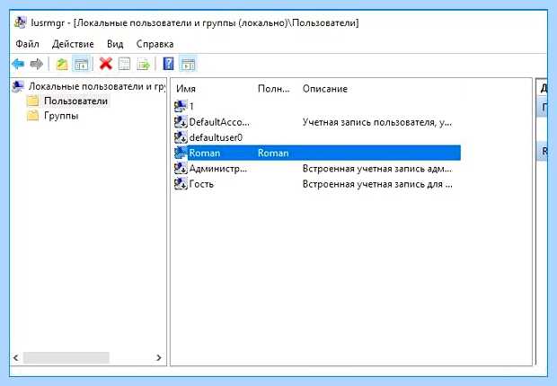This screenshot has height=386, width=557.
Task: Open the Действие menu
Action: [73, 44]
